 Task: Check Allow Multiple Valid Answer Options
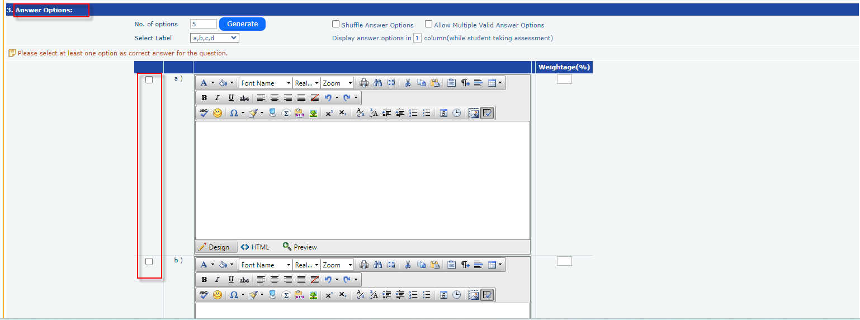click(x=429, y=24)
